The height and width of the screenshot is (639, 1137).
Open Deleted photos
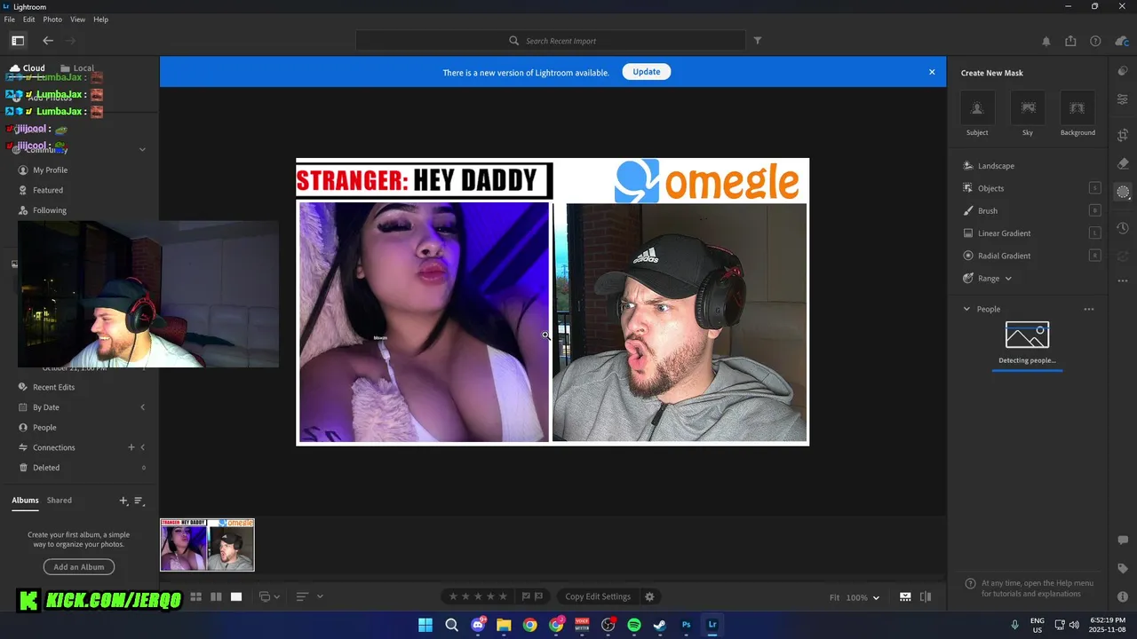(46, 468)
